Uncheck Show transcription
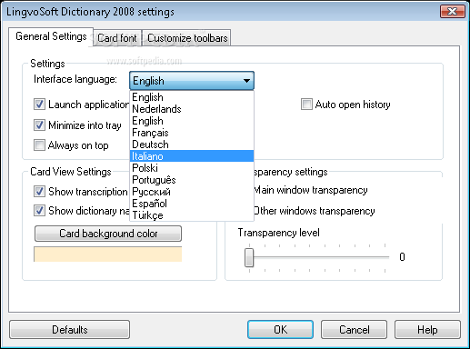470x349 pixels. 39,192
